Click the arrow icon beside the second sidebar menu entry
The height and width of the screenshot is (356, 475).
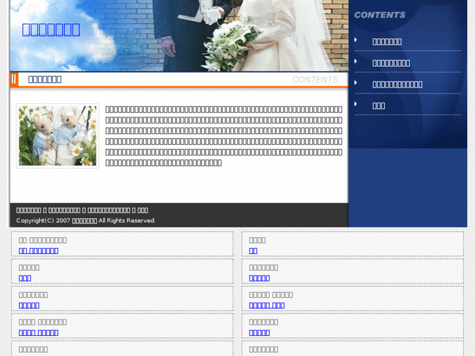pyautogui.click(x=355, y=61)
